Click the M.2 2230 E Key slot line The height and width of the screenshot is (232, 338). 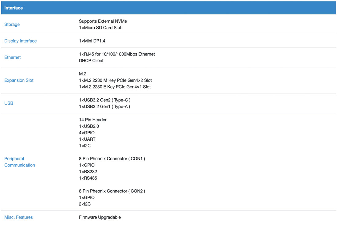(115, 87)
